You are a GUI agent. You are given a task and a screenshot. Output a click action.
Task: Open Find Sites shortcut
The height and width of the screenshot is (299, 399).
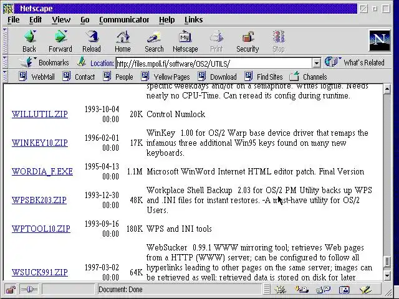tap(264, 77)
